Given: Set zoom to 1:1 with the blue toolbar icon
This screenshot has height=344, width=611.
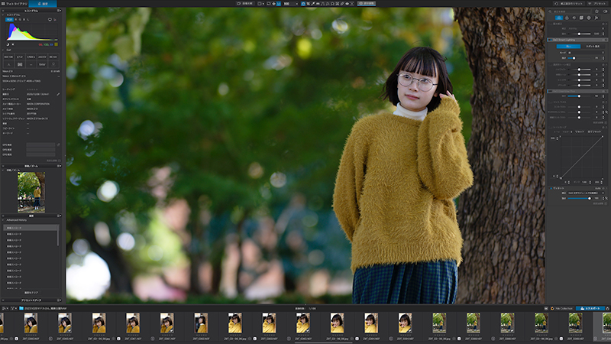Looking at the screenshot, I should point(279,4).
